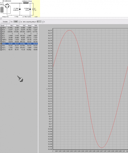
Task: Click the transformer T1 symbol
Action: [x=2, y=10]
